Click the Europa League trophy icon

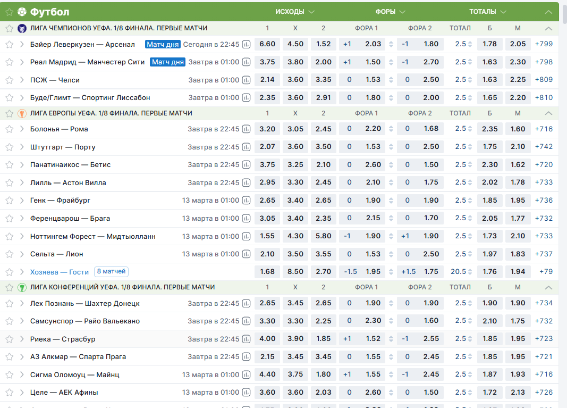22,113
